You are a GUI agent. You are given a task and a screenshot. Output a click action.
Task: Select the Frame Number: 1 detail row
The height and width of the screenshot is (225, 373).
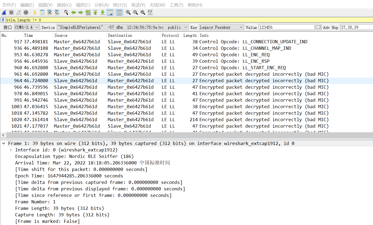point(35,202)
